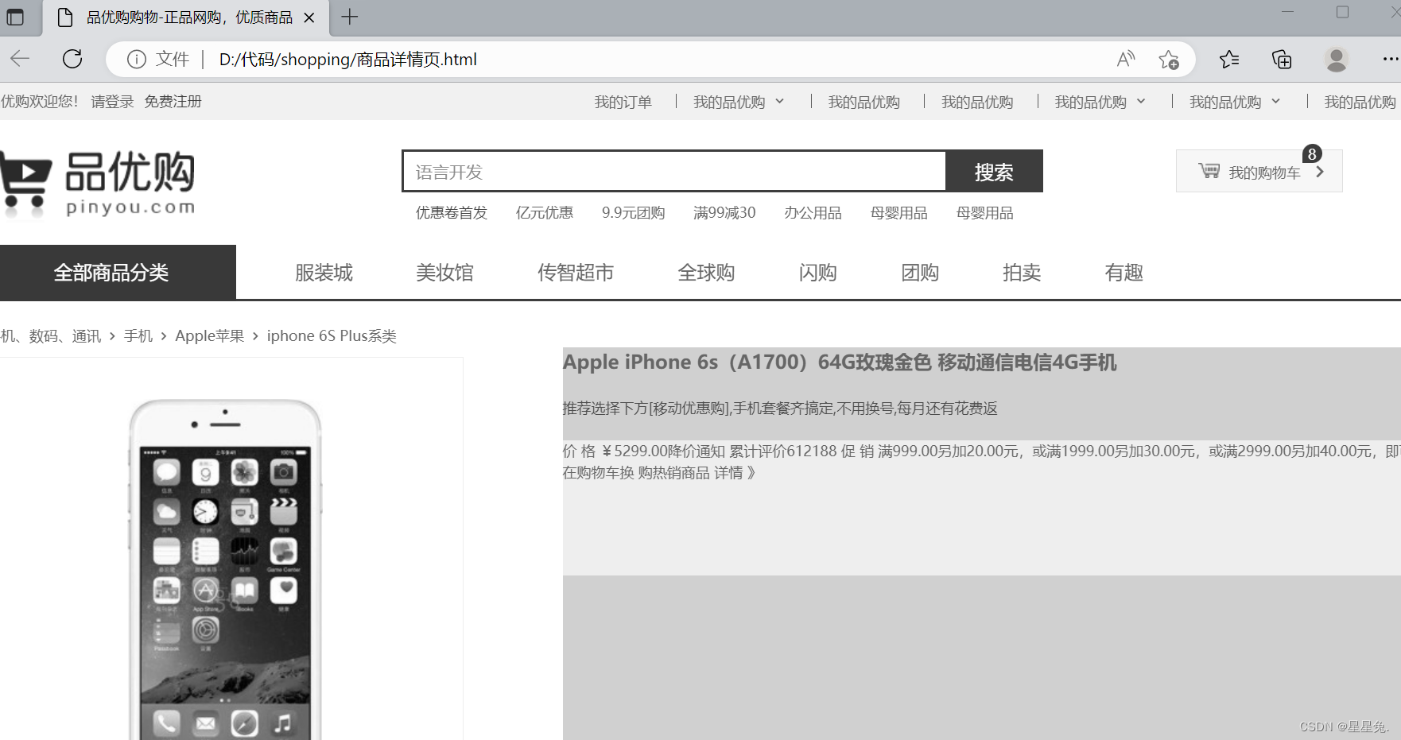This screenshot has height=740, width=1401.
Task: Expand 我的品优购 dropdown arrow after 我的订单
Action: [x=780, y=101]
